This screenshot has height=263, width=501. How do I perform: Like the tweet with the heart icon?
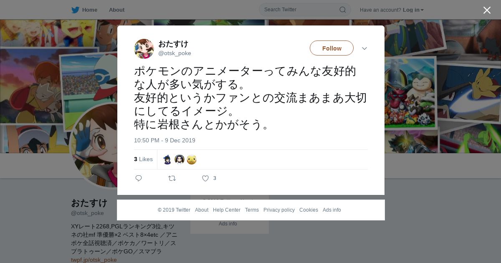[x=205, y=178]
